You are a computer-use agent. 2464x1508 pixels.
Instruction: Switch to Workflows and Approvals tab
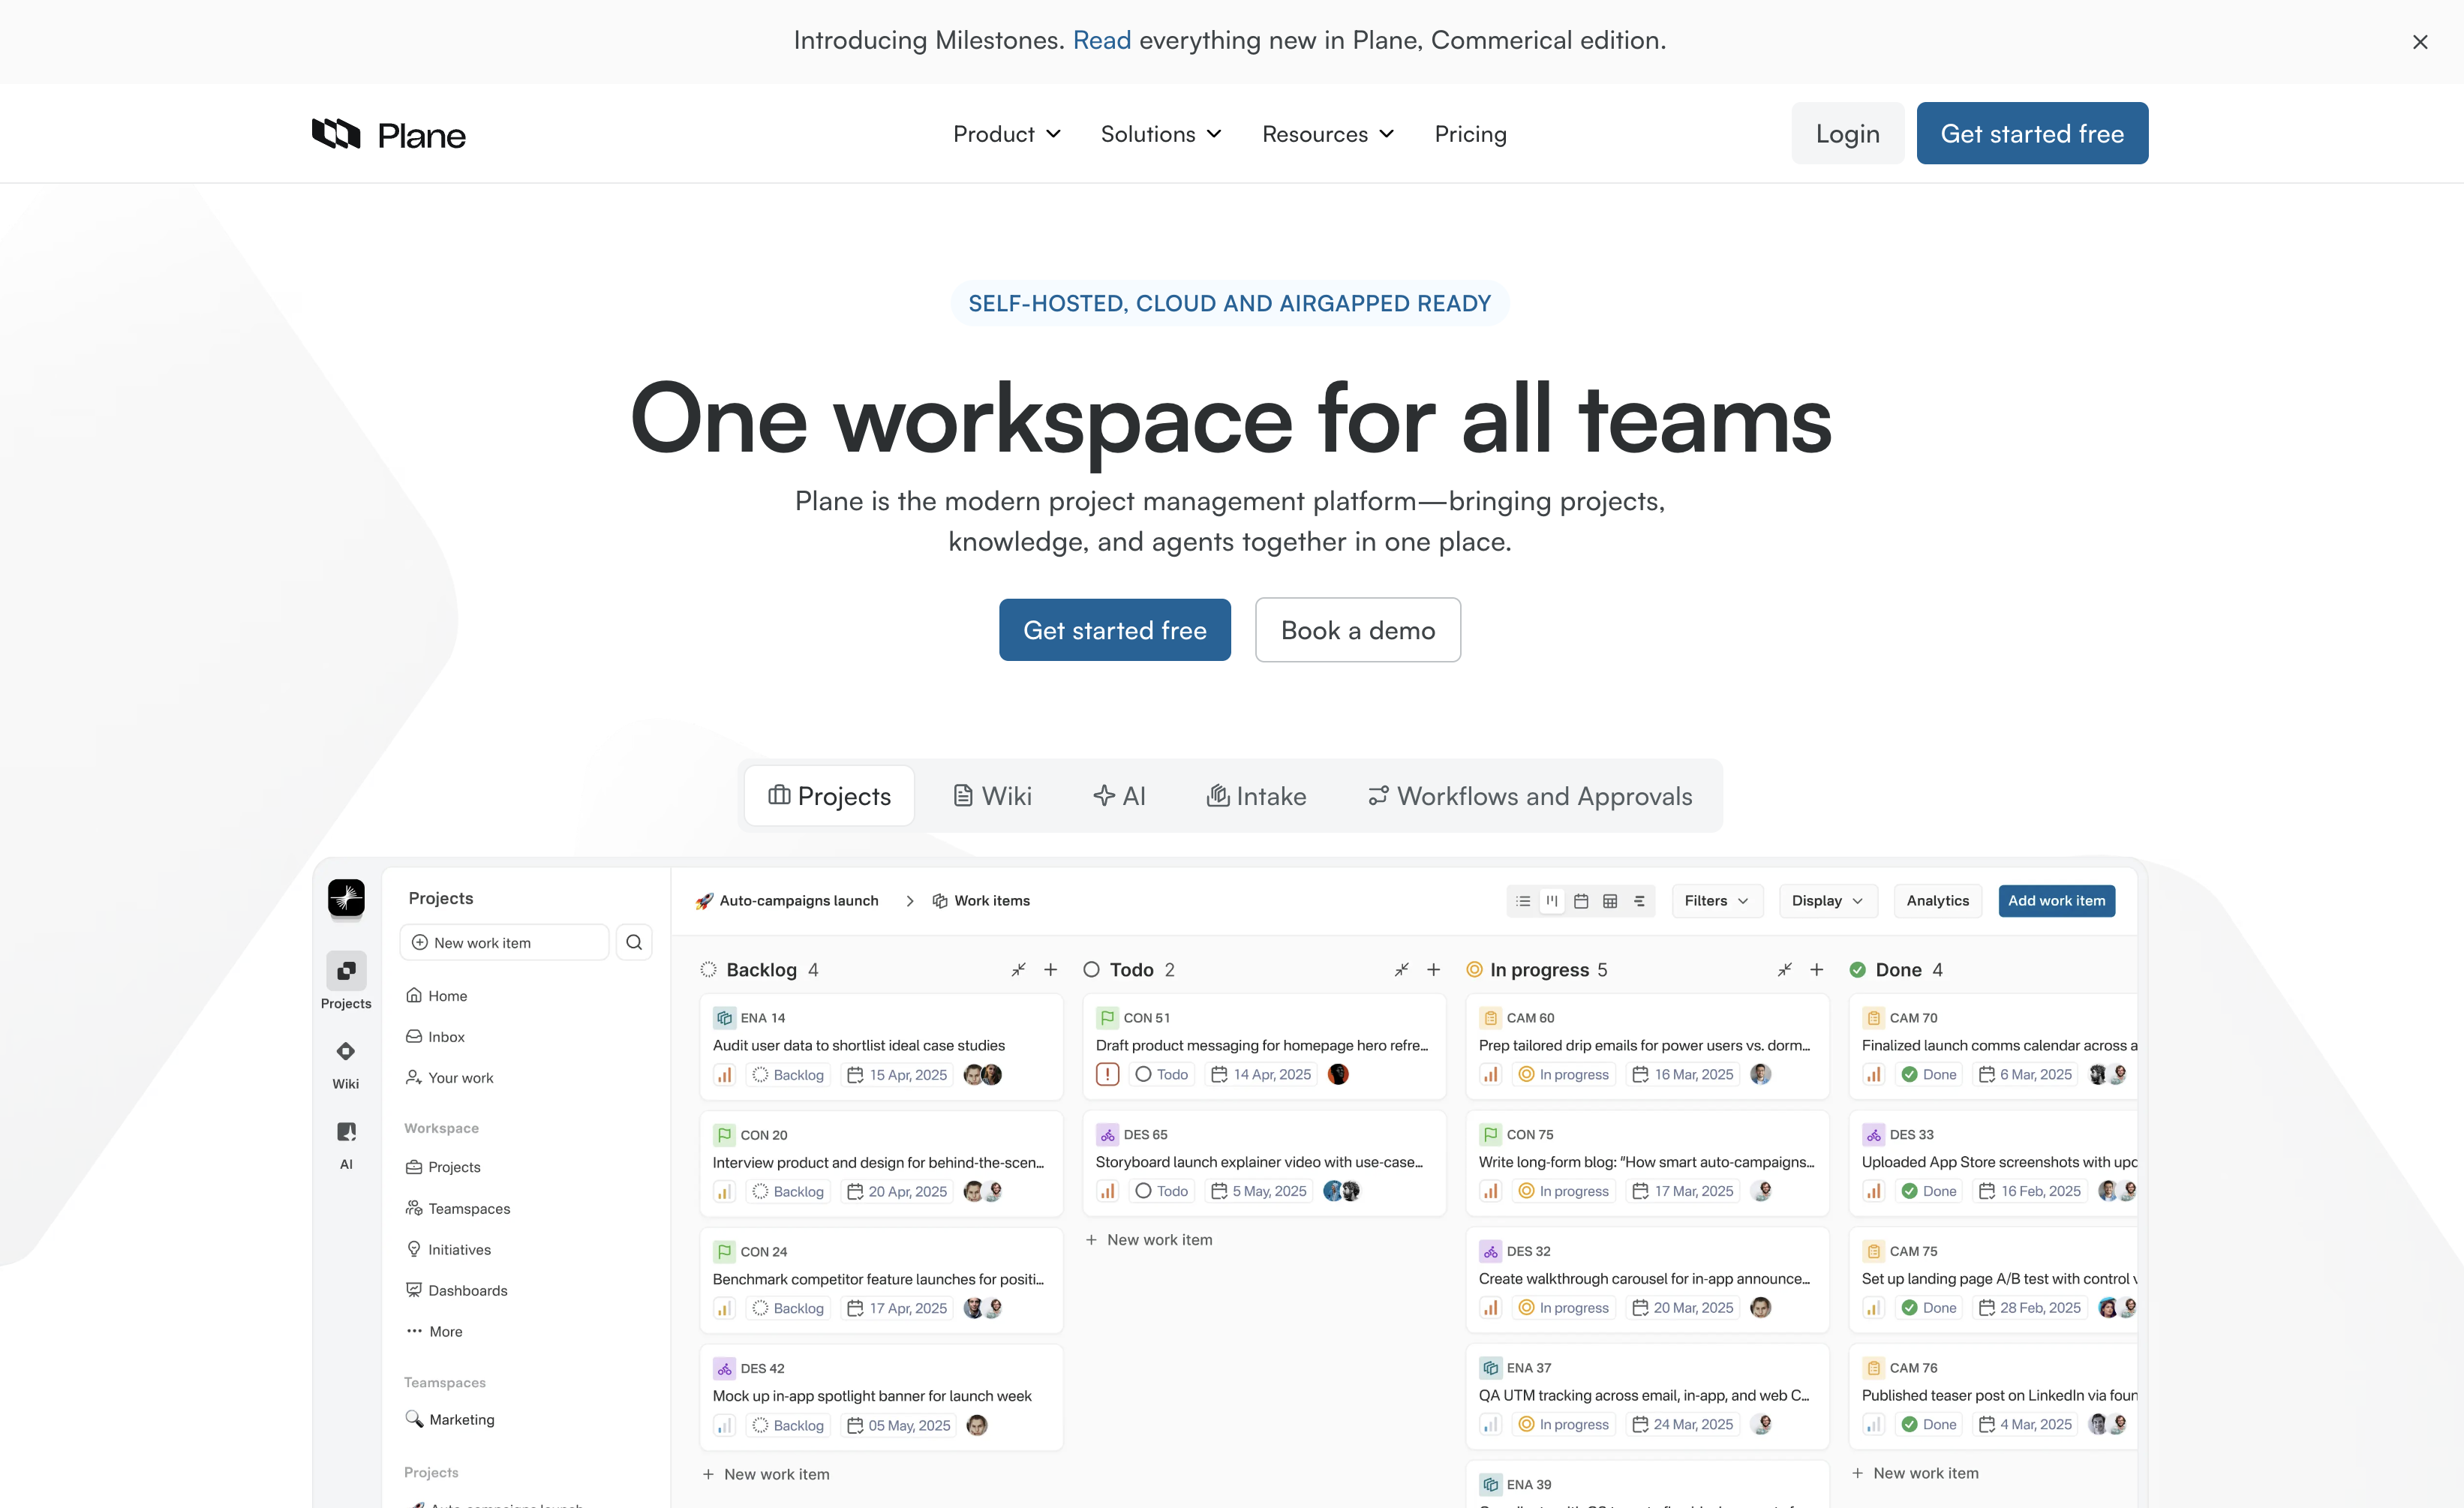coord(1530,796)
